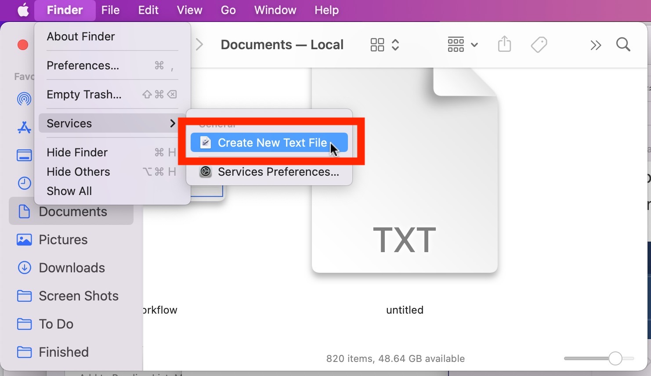Adjust the icon size slider at bottom right
The image size is (651, 376).
click(x=615, y=358)
